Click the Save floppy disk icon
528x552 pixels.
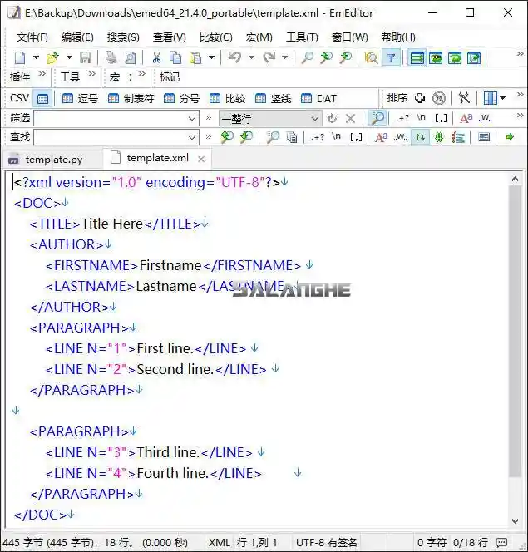(x=86, y=57)
